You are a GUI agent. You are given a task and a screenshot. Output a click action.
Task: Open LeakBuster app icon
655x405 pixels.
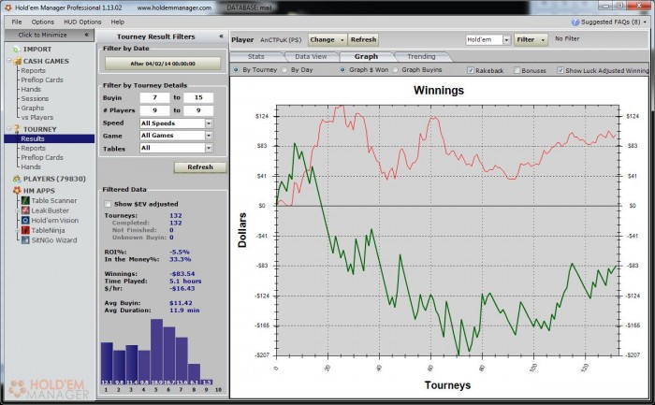(25, 210)
